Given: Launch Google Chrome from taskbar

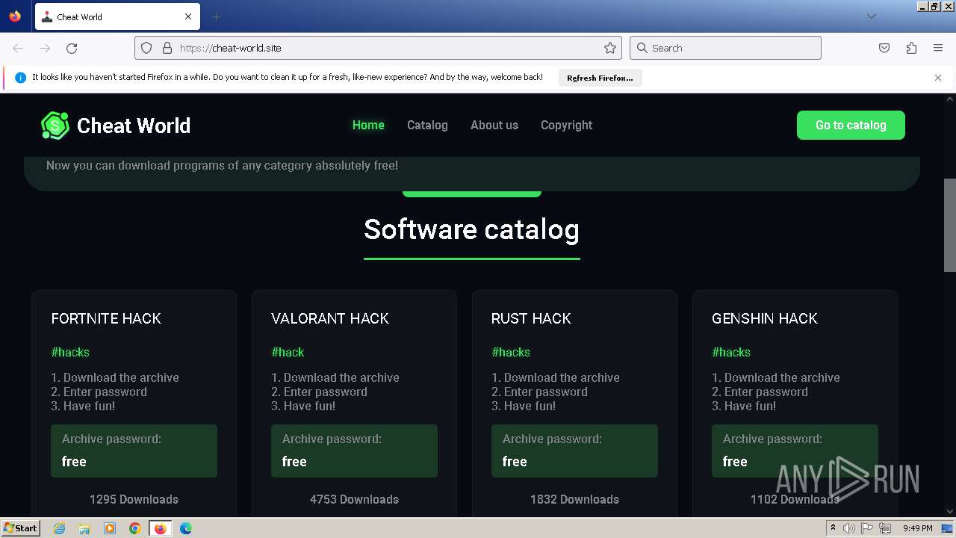Looking at the screenshot, I should (x=135, y=528).
